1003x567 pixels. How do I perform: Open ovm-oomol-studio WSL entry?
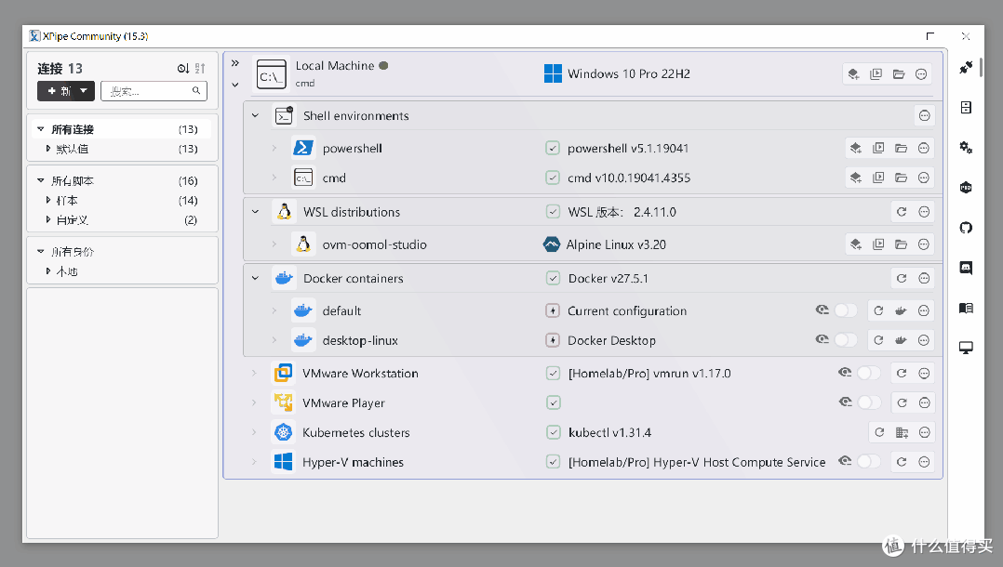374,244
